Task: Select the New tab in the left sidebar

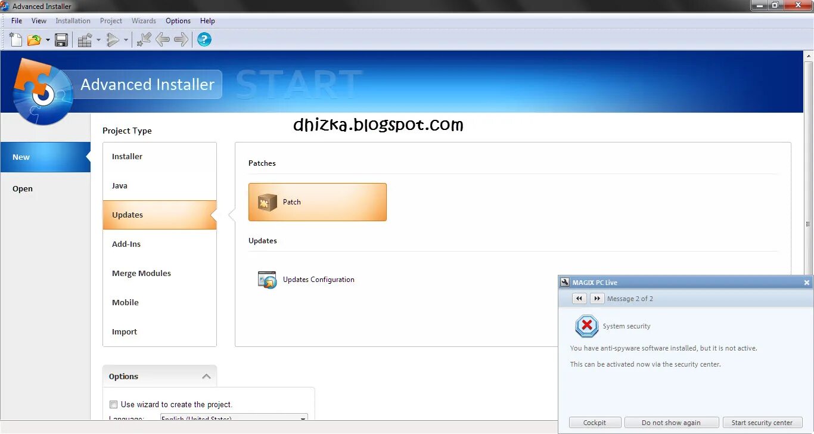Action: (45, 157)
